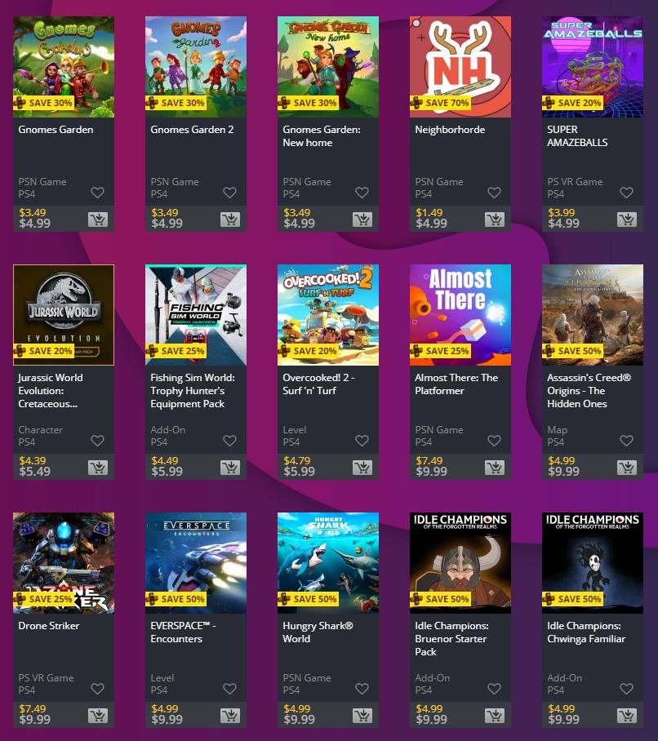Add Neighborhorde to the shopping cart
The width and height of the screenshot is (658, 741).
495,220
